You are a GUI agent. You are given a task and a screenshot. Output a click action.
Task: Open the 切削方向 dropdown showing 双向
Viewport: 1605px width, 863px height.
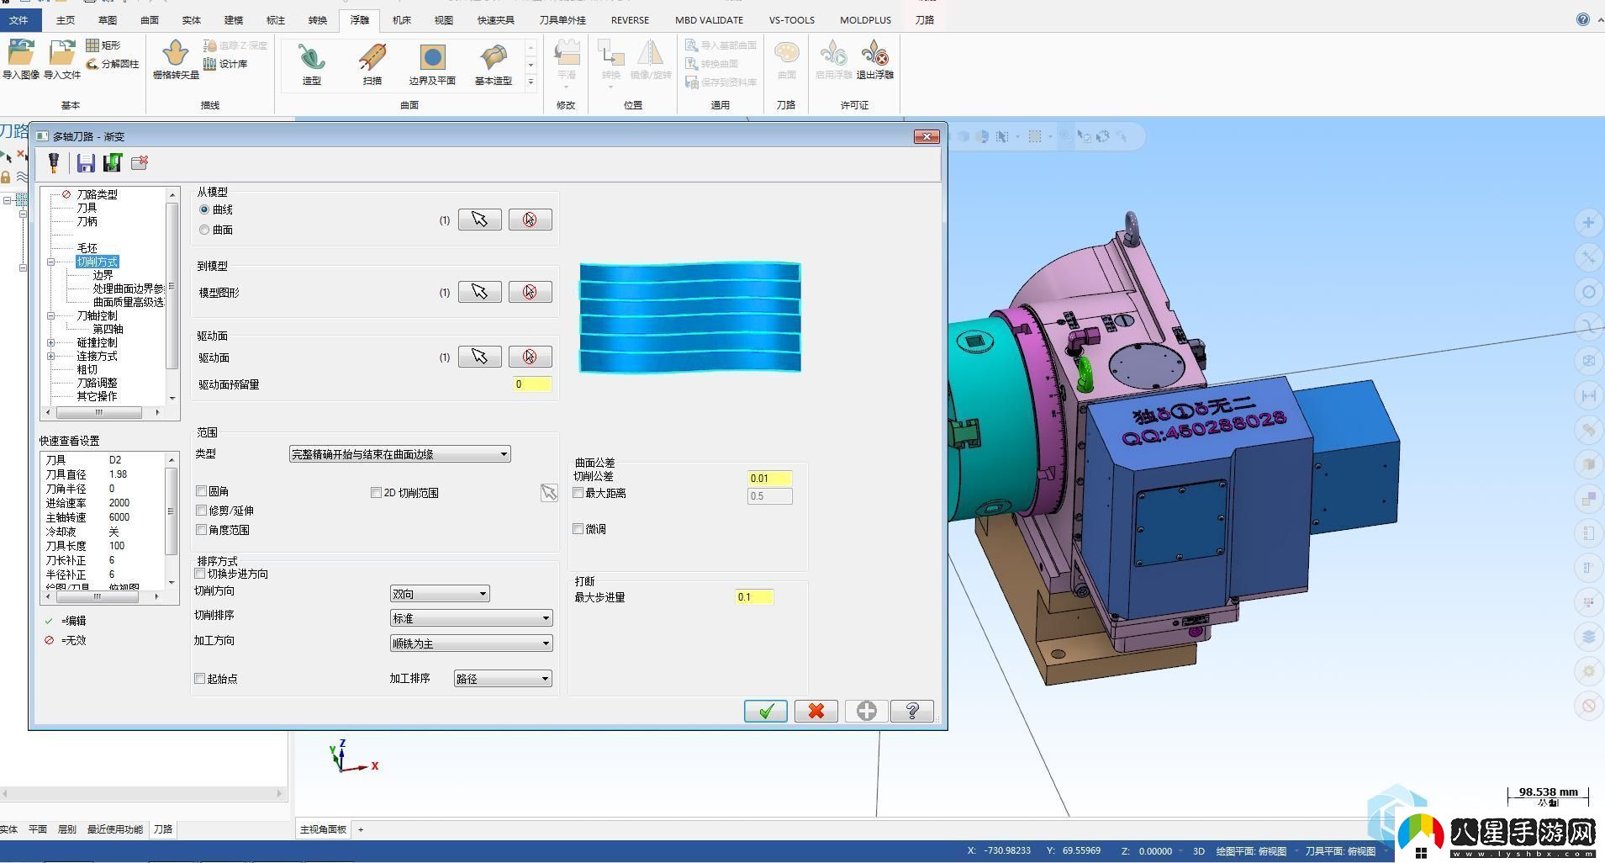440,594
